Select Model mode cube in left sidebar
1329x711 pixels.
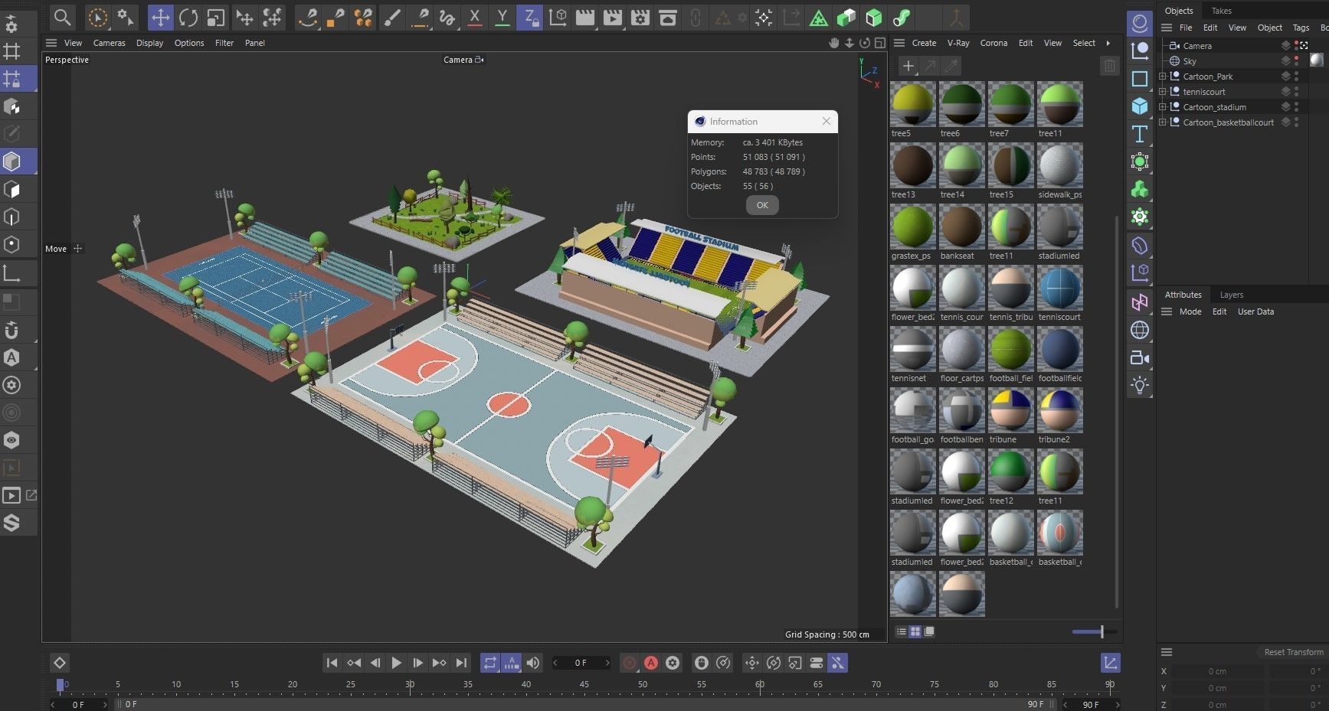tap(11, 161)
